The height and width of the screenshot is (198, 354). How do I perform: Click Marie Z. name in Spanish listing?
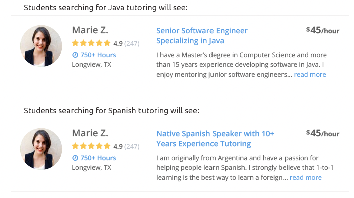(x=90, y=133)
